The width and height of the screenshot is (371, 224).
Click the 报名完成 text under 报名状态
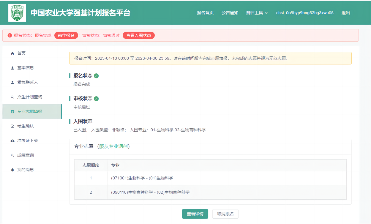[x=82, y=84]
